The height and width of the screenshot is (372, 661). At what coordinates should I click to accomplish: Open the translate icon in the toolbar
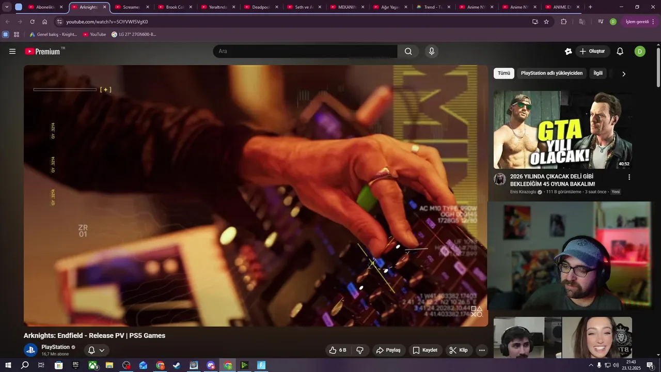pyautogui.click(x=582, y=22)
